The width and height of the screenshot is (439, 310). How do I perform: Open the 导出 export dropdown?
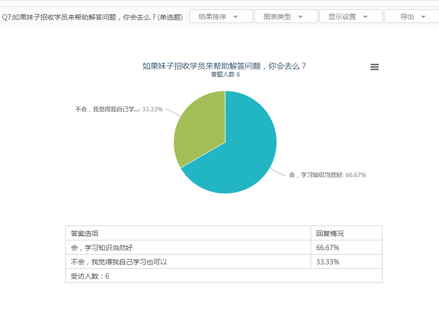point(412,17)
